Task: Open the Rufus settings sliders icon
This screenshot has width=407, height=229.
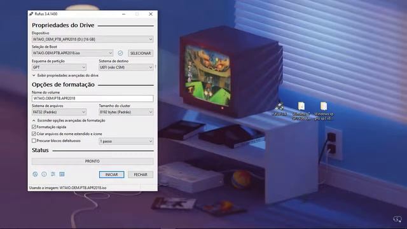Action: coord(53,174)
